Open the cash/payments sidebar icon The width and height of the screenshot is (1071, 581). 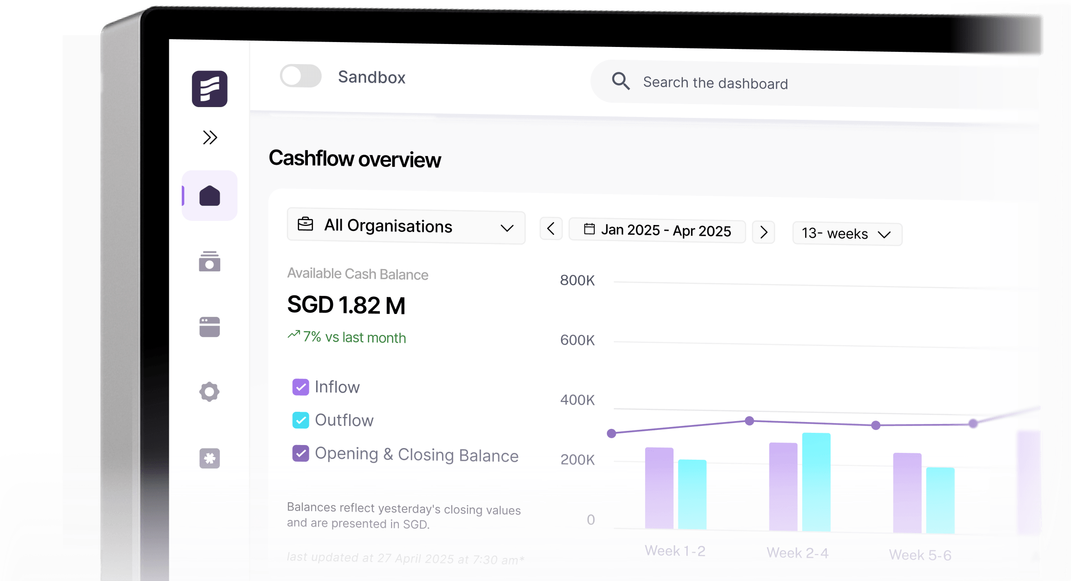pos(210,262)
